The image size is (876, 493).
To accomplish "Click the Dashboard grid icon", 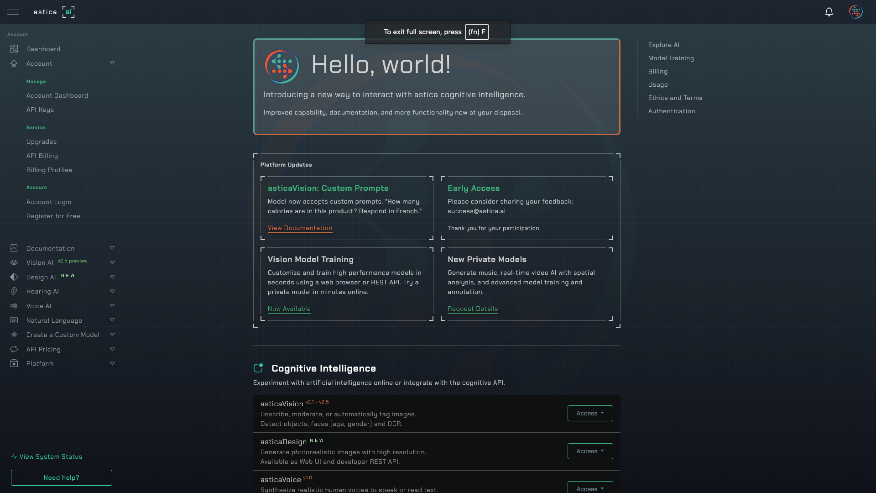I will 14,49.
